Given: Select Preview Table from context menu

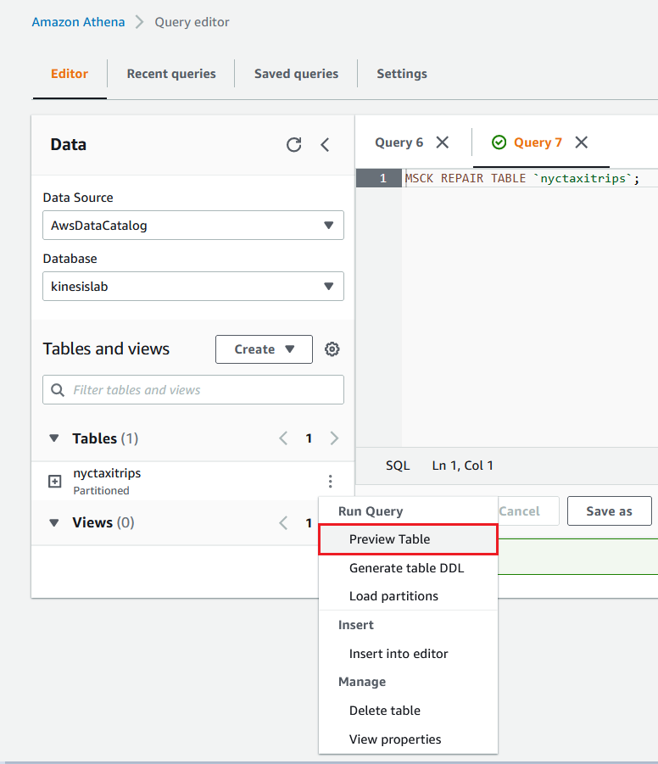Looking at the screenshot, I should coord(389,539).
